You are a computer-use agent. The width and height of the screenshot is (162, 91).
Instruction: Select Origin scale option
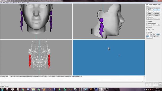(147, 31)
